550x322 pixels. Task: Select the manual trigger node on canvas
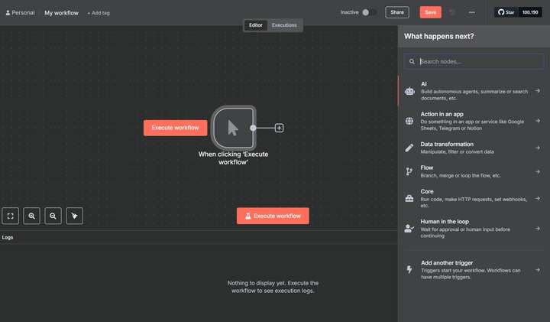[x=233, y=127]
